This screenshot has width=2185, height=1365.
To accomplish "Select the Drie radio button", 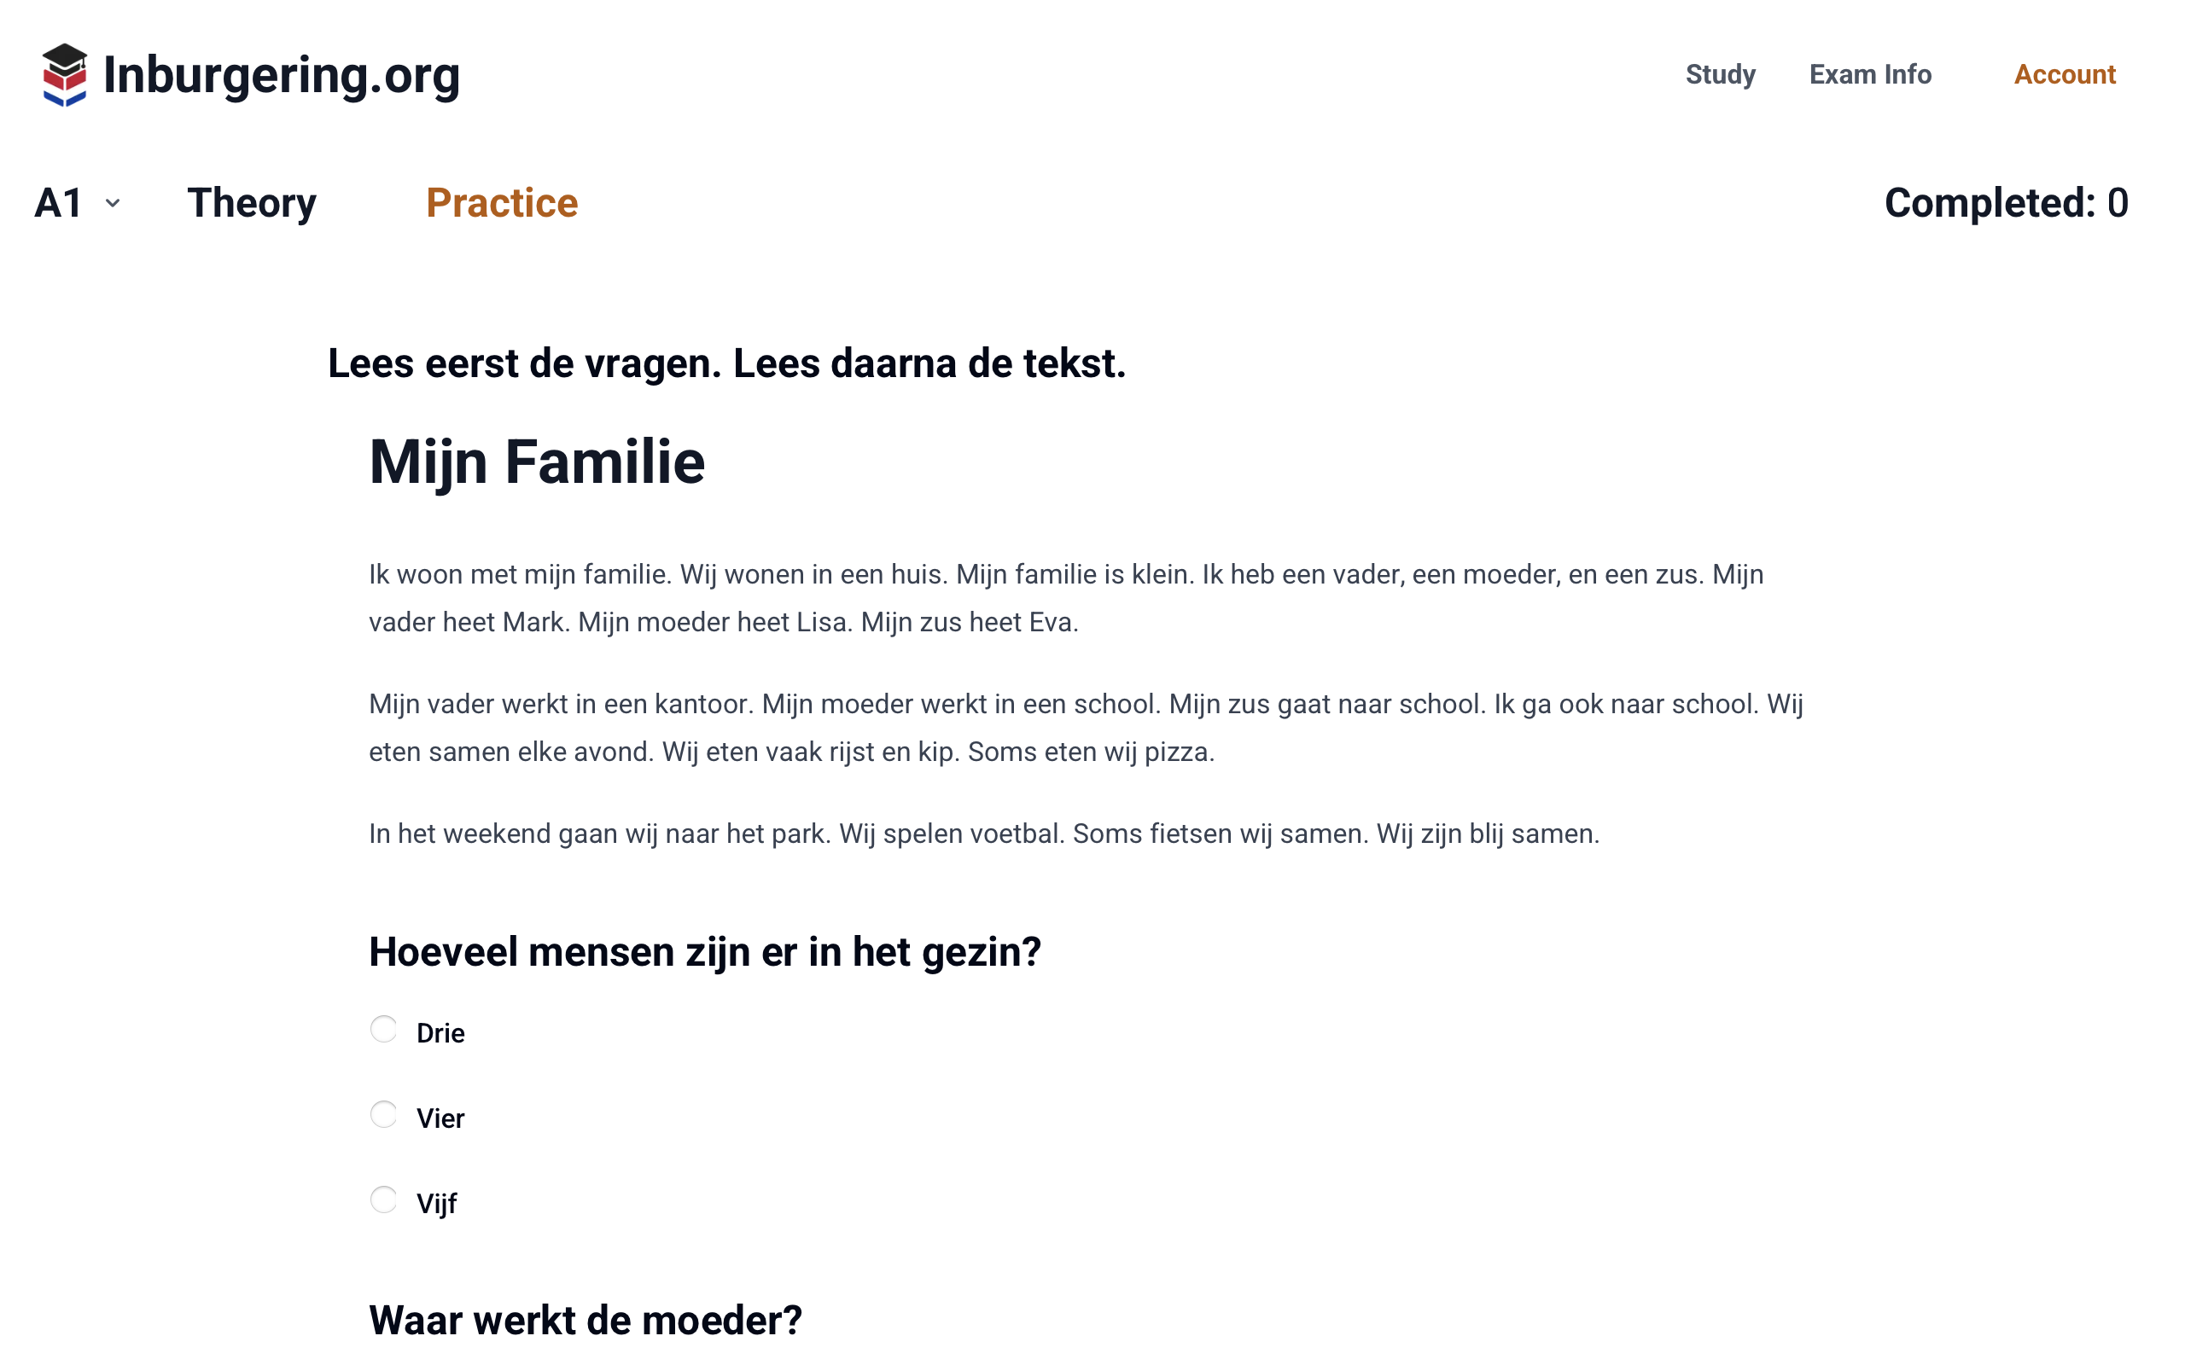I will click(384, 1029).
